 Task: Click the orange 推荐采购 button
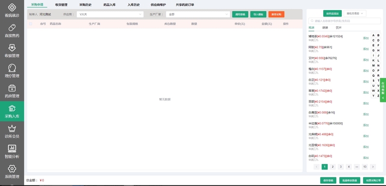(276, 14)
